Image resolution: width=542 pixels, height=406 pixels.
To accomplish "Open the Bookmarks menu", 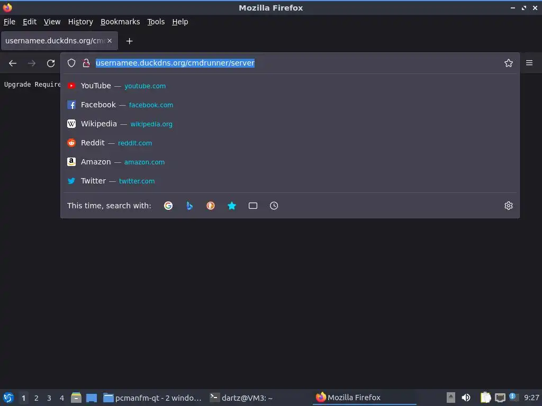I will coord(120,22).
